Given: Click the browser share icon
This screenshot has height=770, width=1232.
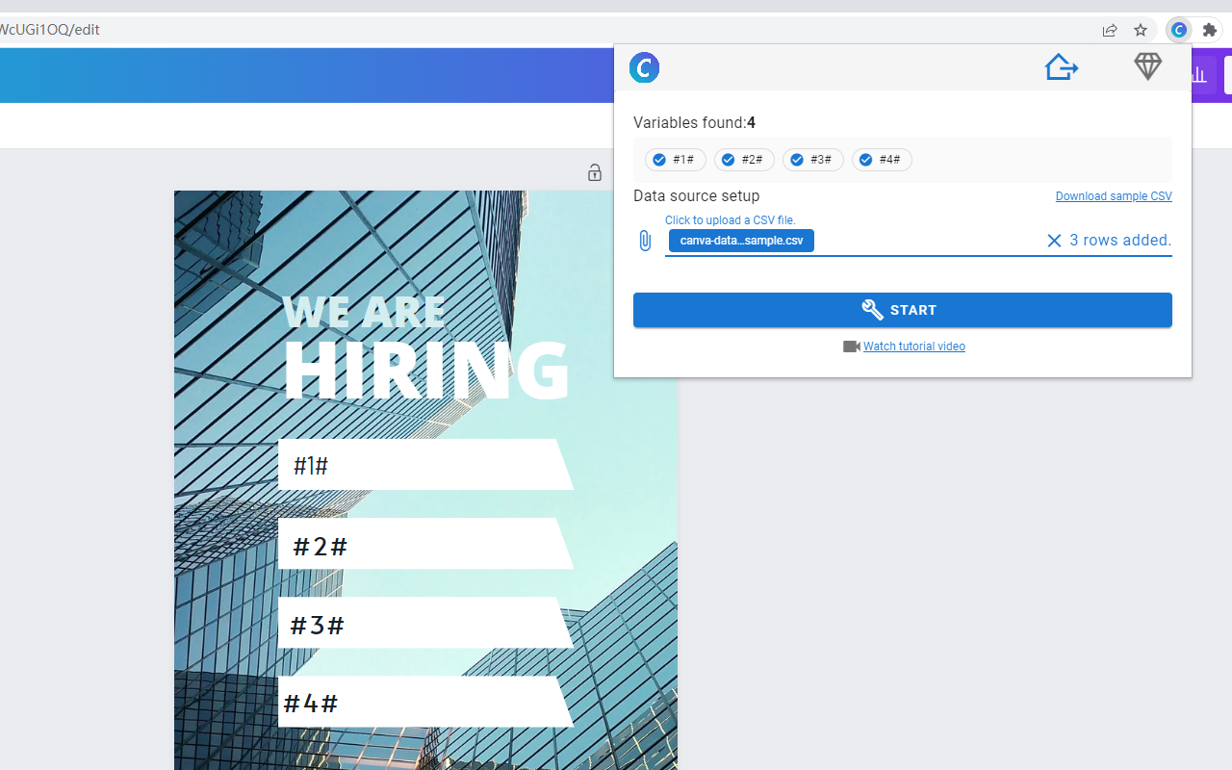Looking at the screenshot, I should pos(1110,30).
